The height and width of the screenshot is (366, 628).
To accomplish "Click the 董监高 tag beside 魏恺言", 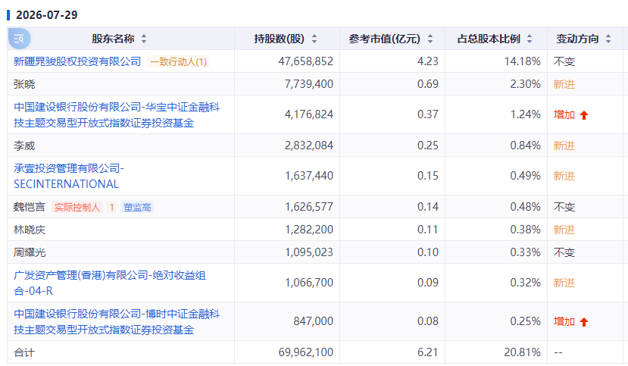I will pyautogui.click(x=137, y=208).
